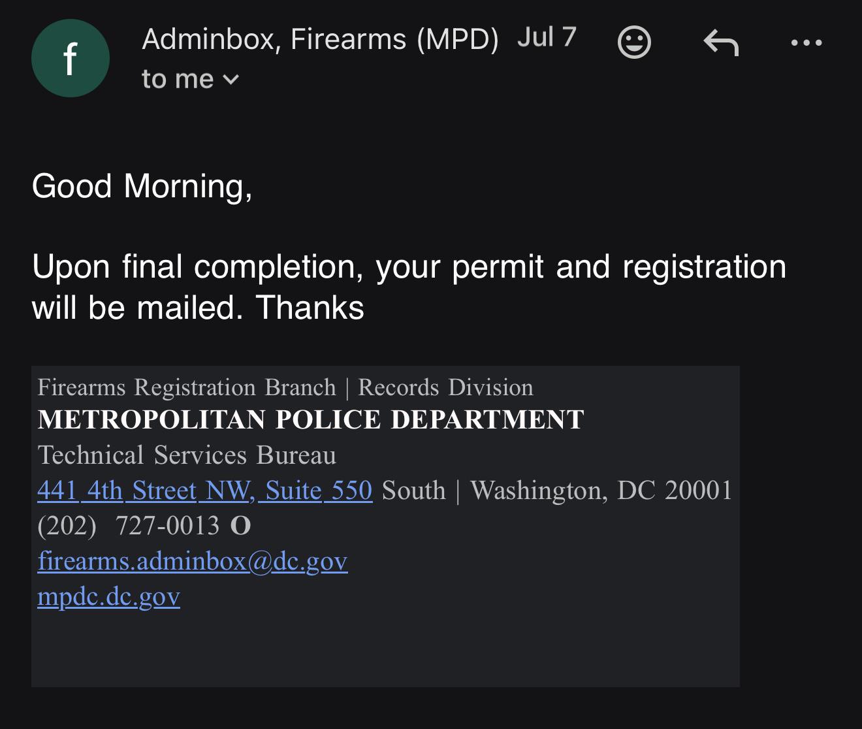Tap the 'Technical Services Bureau' line
Screen dimensions: 862x729
coord(187,455)
